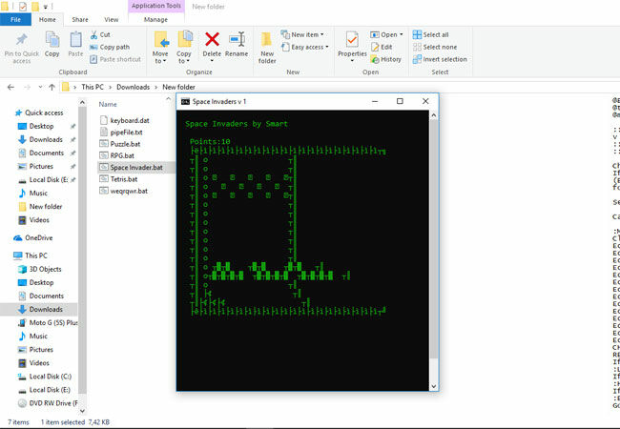Minimize the Space Invaders console window
This screenshot has width=620, height=429.
375,101
